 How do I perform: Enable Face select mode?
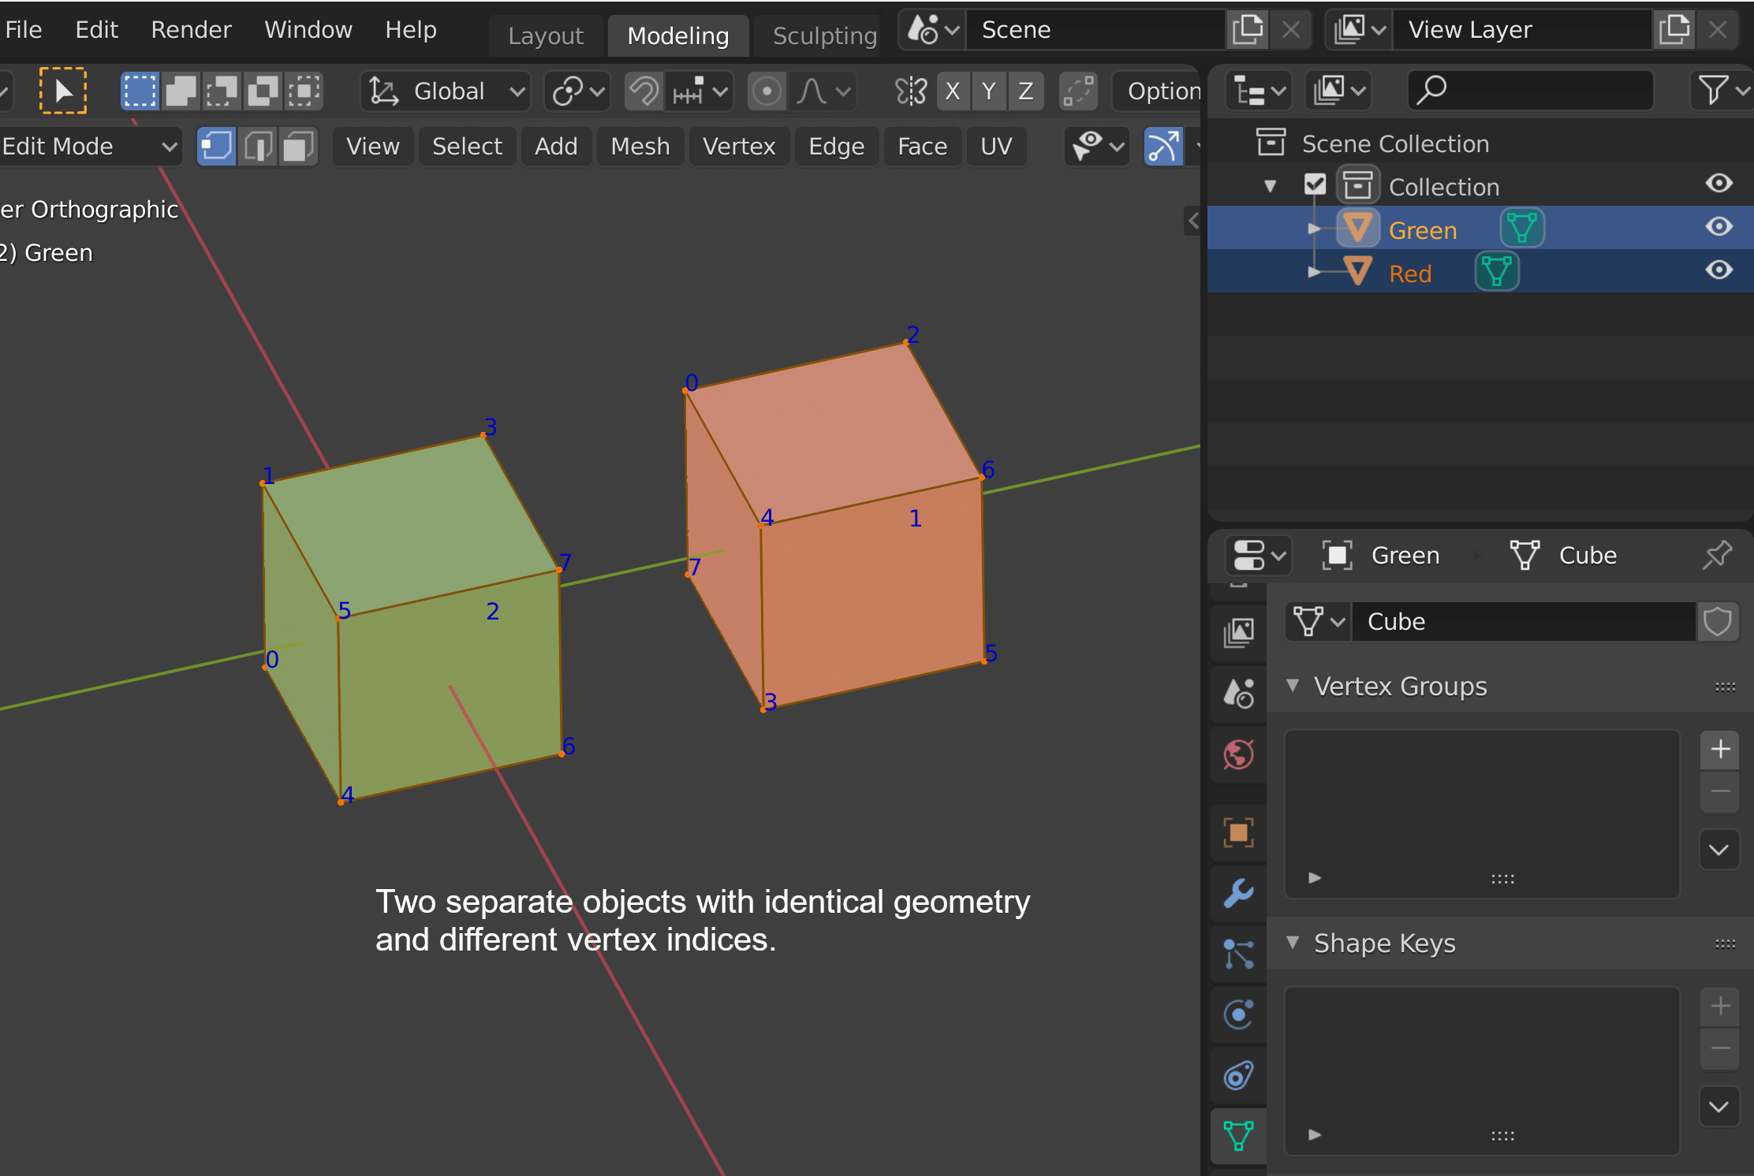[x=298, y=147]
